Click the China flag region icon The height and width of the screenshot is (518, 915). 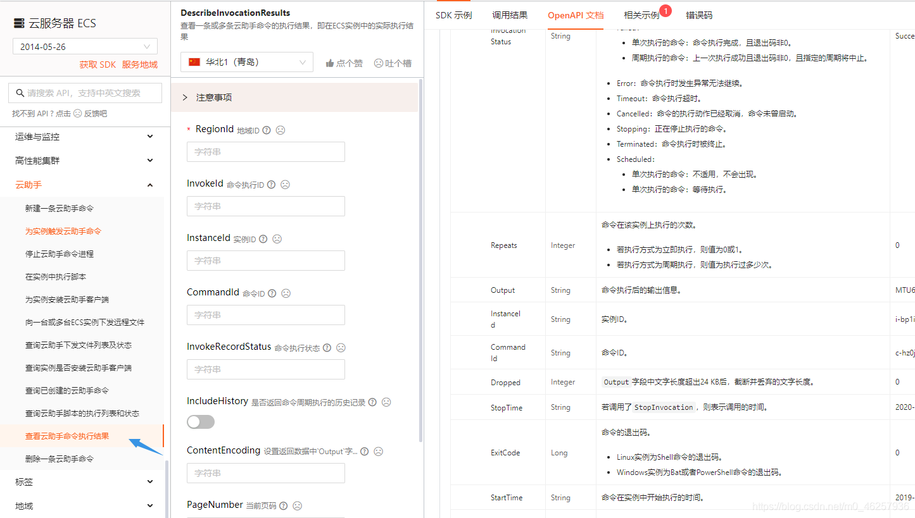point(194,62)
